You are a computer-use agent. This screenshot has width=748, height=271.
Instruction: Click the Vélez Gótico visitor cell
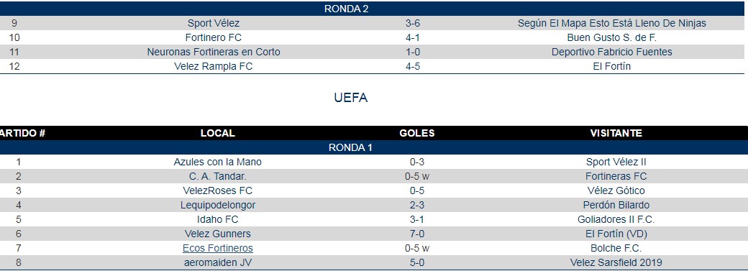616,190
